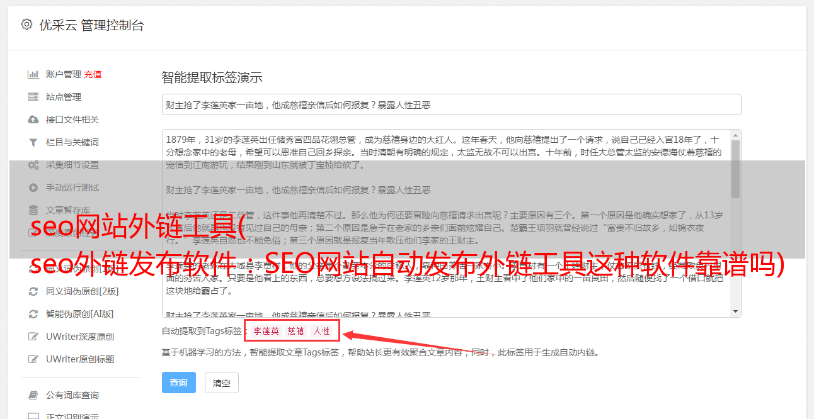Open 公有词库查询 sidebar item

(x=72, y=395)
